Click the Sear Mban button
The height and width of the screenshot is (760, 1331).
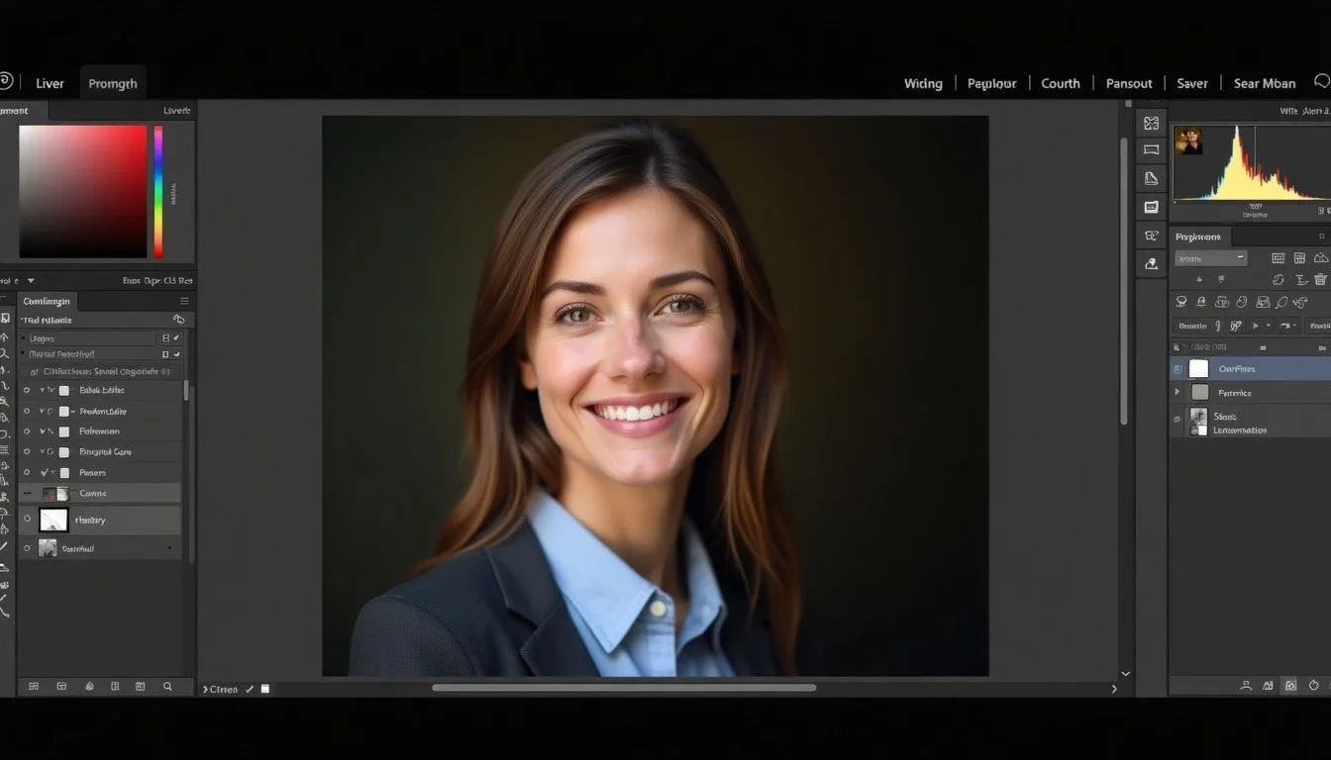pyautogui.click(x=1265, y=83)
